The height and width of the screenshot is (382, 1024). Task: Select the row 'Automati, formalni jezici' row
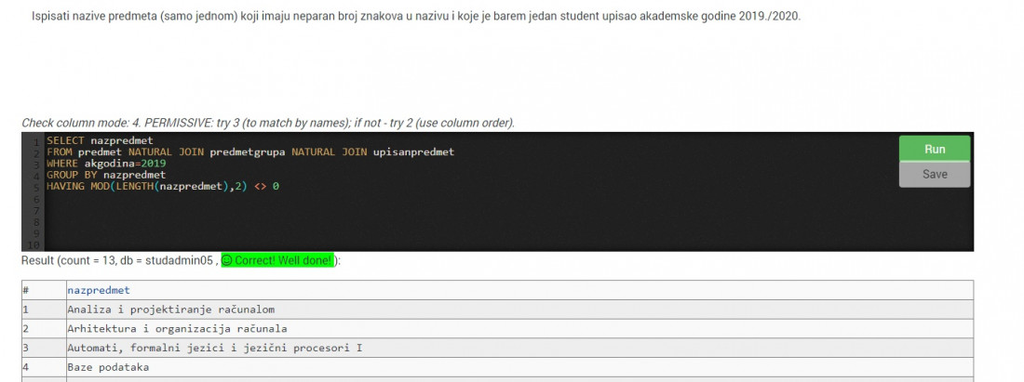(497, 349)
